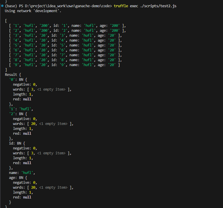Click the 'age: BN {' property line
The image size is (223, 208).
coord(18,177)
